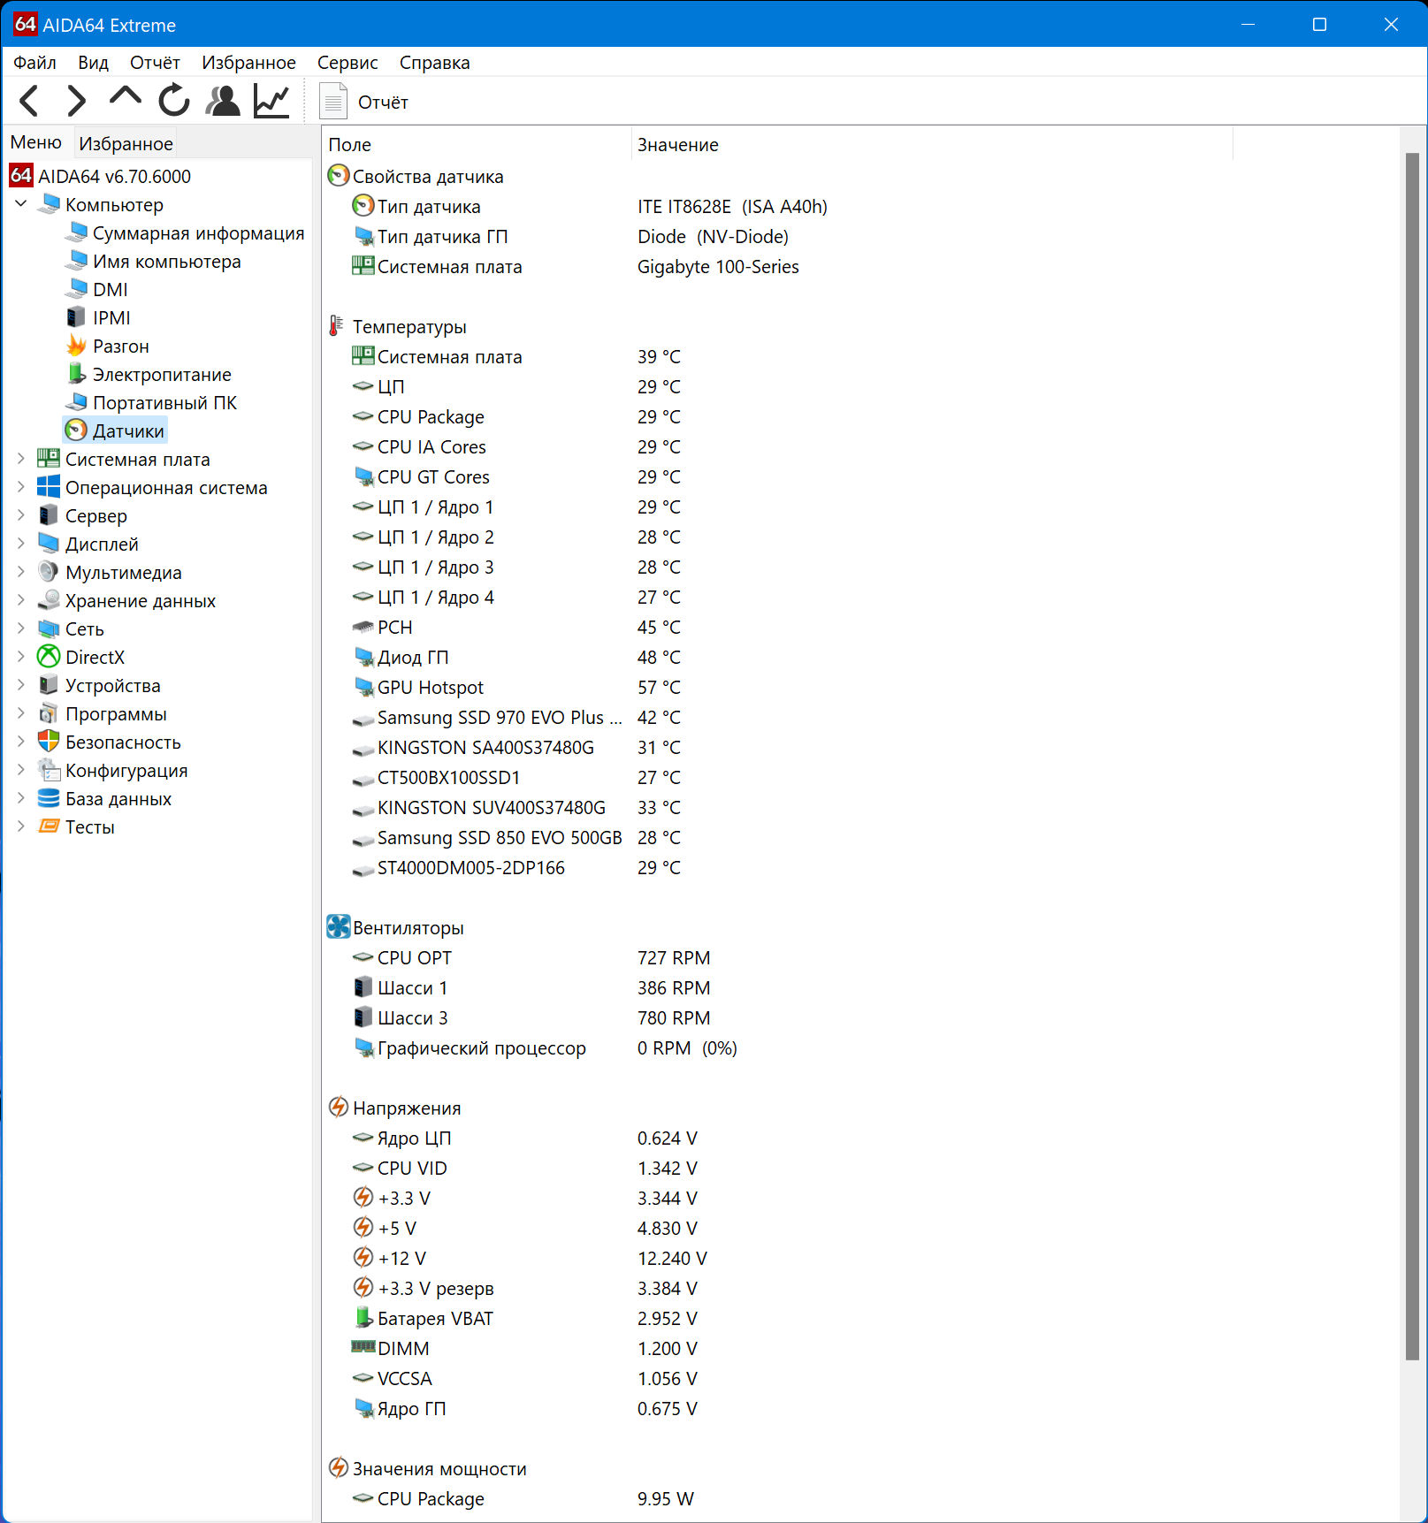Click the Forward navigation arrow

point(77,101)
